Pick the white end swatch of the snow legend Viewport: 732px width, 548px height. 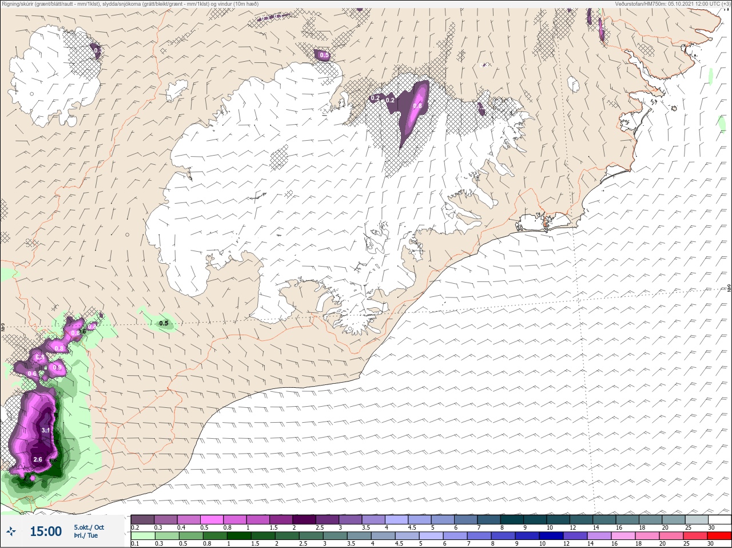720,519
